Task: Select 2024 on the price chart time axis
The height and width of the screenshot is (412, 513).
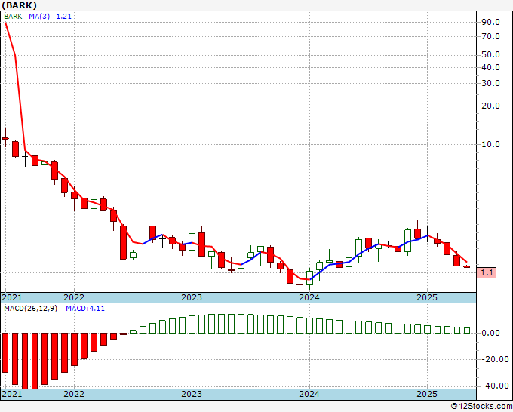Action: (x=309, y=297)
